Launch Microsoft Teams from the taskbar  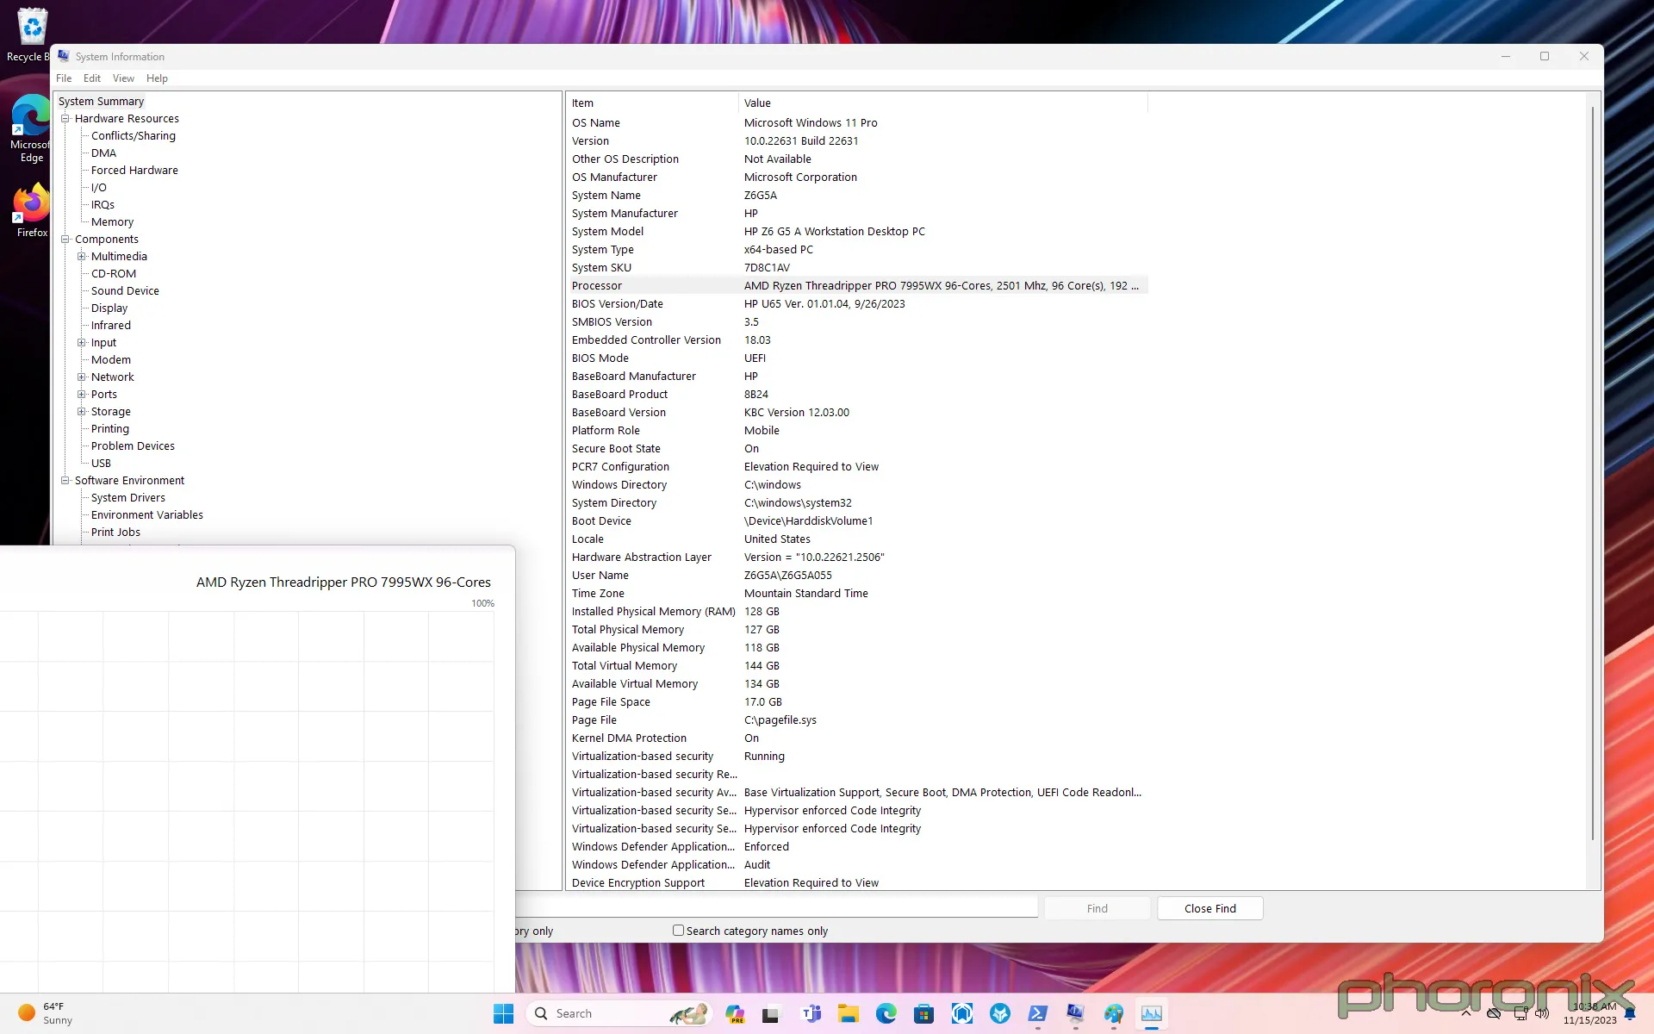(811, 1013)
